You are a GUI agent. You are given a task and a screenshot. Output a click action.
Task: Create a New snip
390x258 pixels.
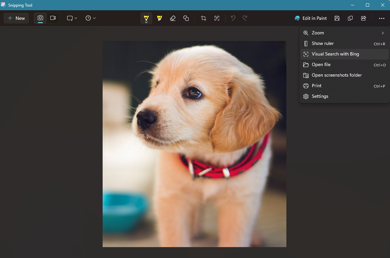(x=16, y=18)
